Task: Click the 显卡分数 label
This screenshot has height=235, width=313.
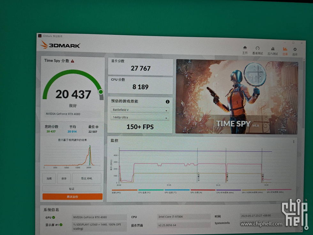Action: [x=118, y=61]
